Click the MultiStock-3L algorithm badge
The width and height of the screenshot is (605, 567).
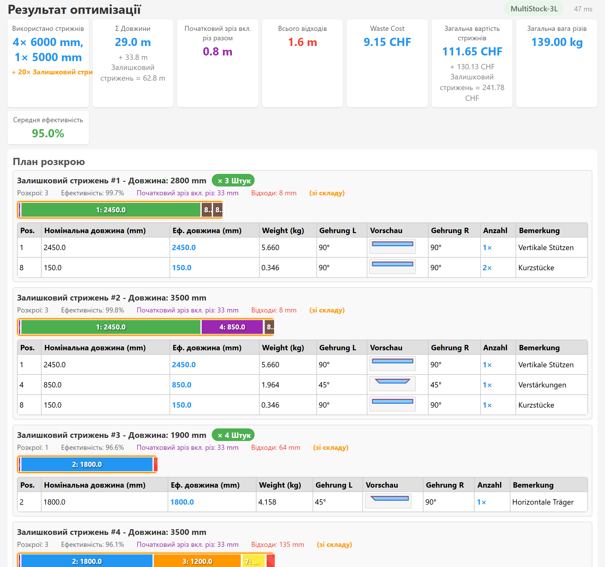pos(534,9)
